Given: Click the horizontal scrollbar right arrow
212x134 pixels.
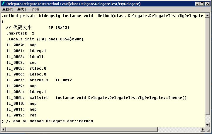Looking at the screenshot, I should 203,130.
